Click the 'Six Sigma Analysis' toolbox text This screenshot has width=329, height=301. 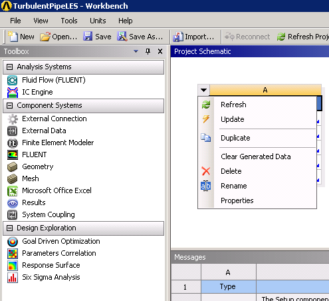point(51,277)
